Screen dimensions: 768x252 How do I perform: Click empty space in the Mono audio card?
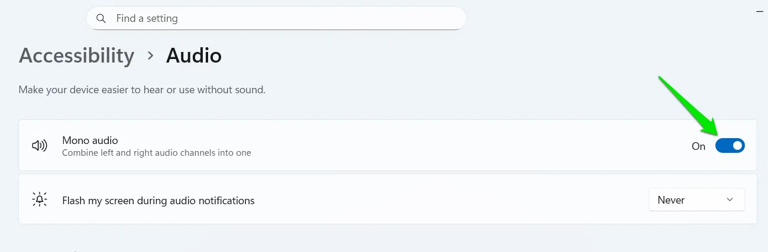443,146
